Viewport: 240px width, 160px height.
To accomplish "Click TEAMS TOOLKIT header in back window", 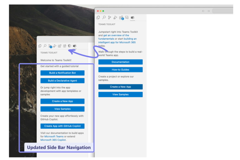I will click(49, 53).
